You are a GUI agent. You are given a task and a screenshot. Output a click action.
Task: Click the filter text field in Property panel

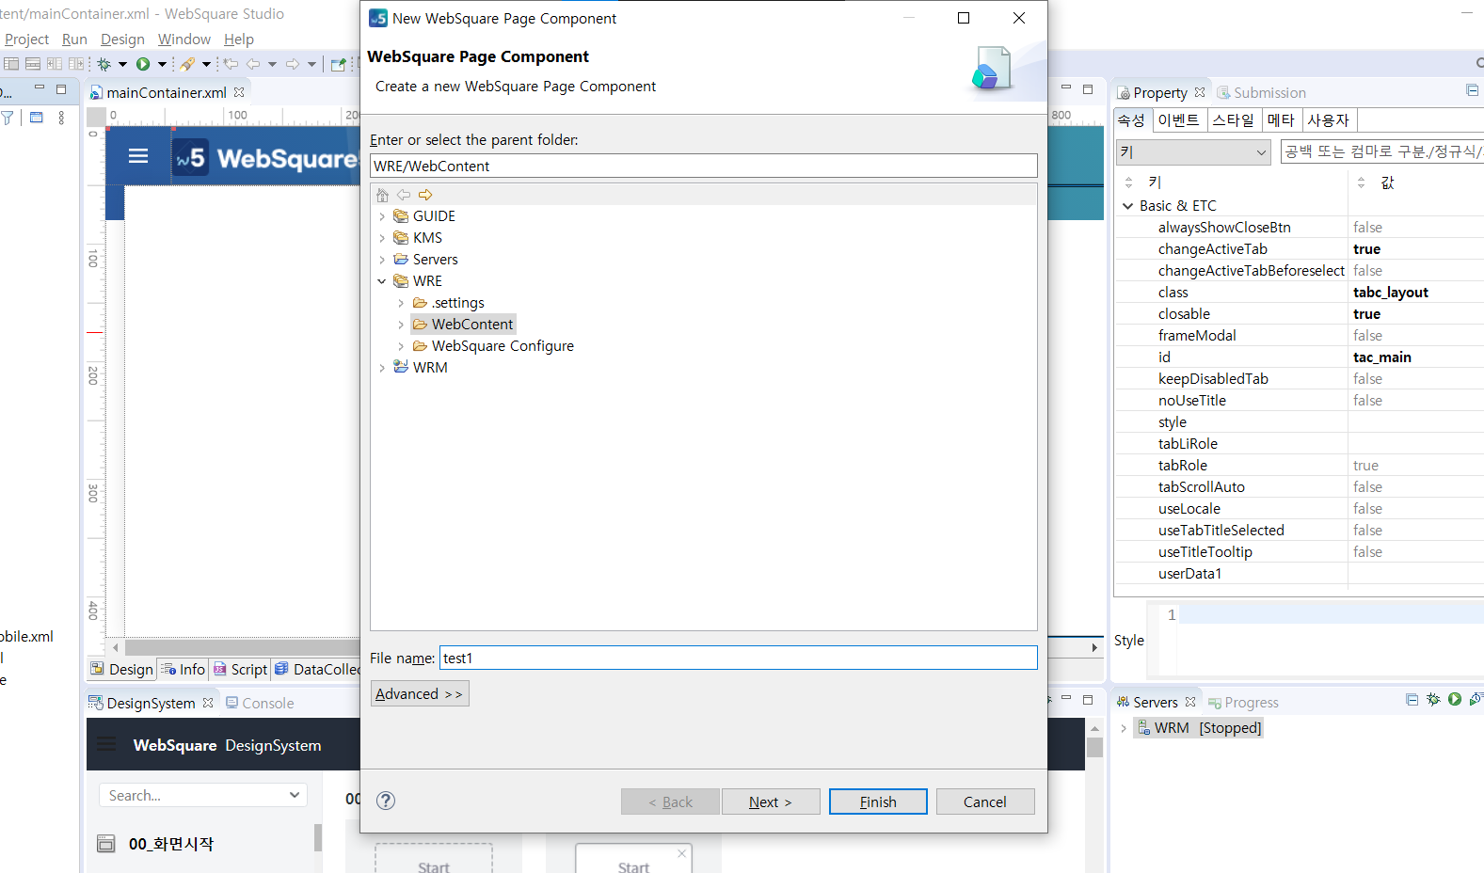point(1381,151)
